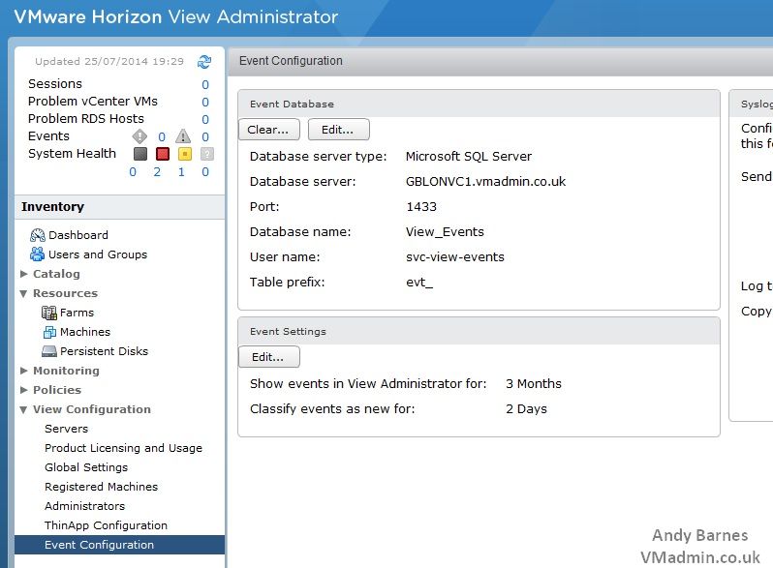Click the Clear... button in Event Database

(x=268, y=130)
